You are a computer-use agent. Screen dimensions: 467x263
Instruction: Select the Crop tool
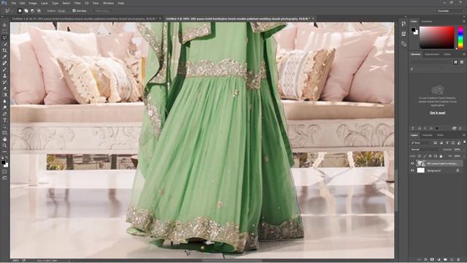4,50
